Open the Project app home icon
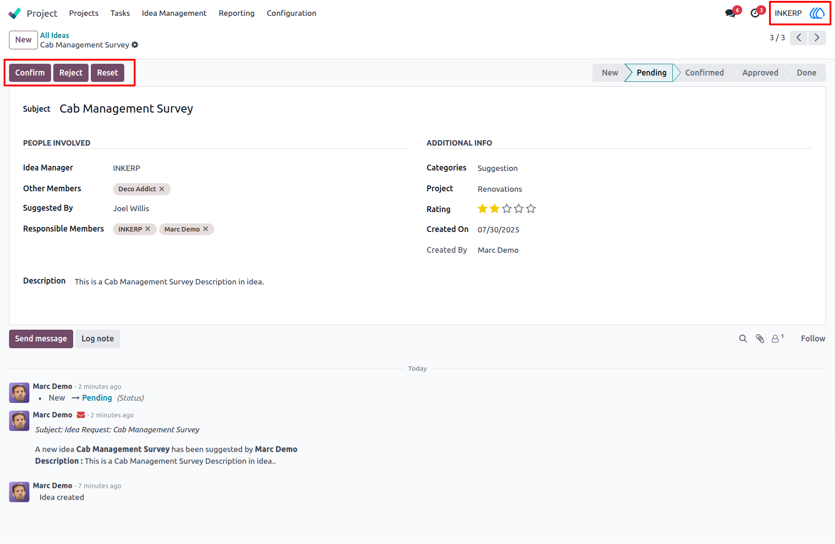The image size is (835, 544). (14, 13)
